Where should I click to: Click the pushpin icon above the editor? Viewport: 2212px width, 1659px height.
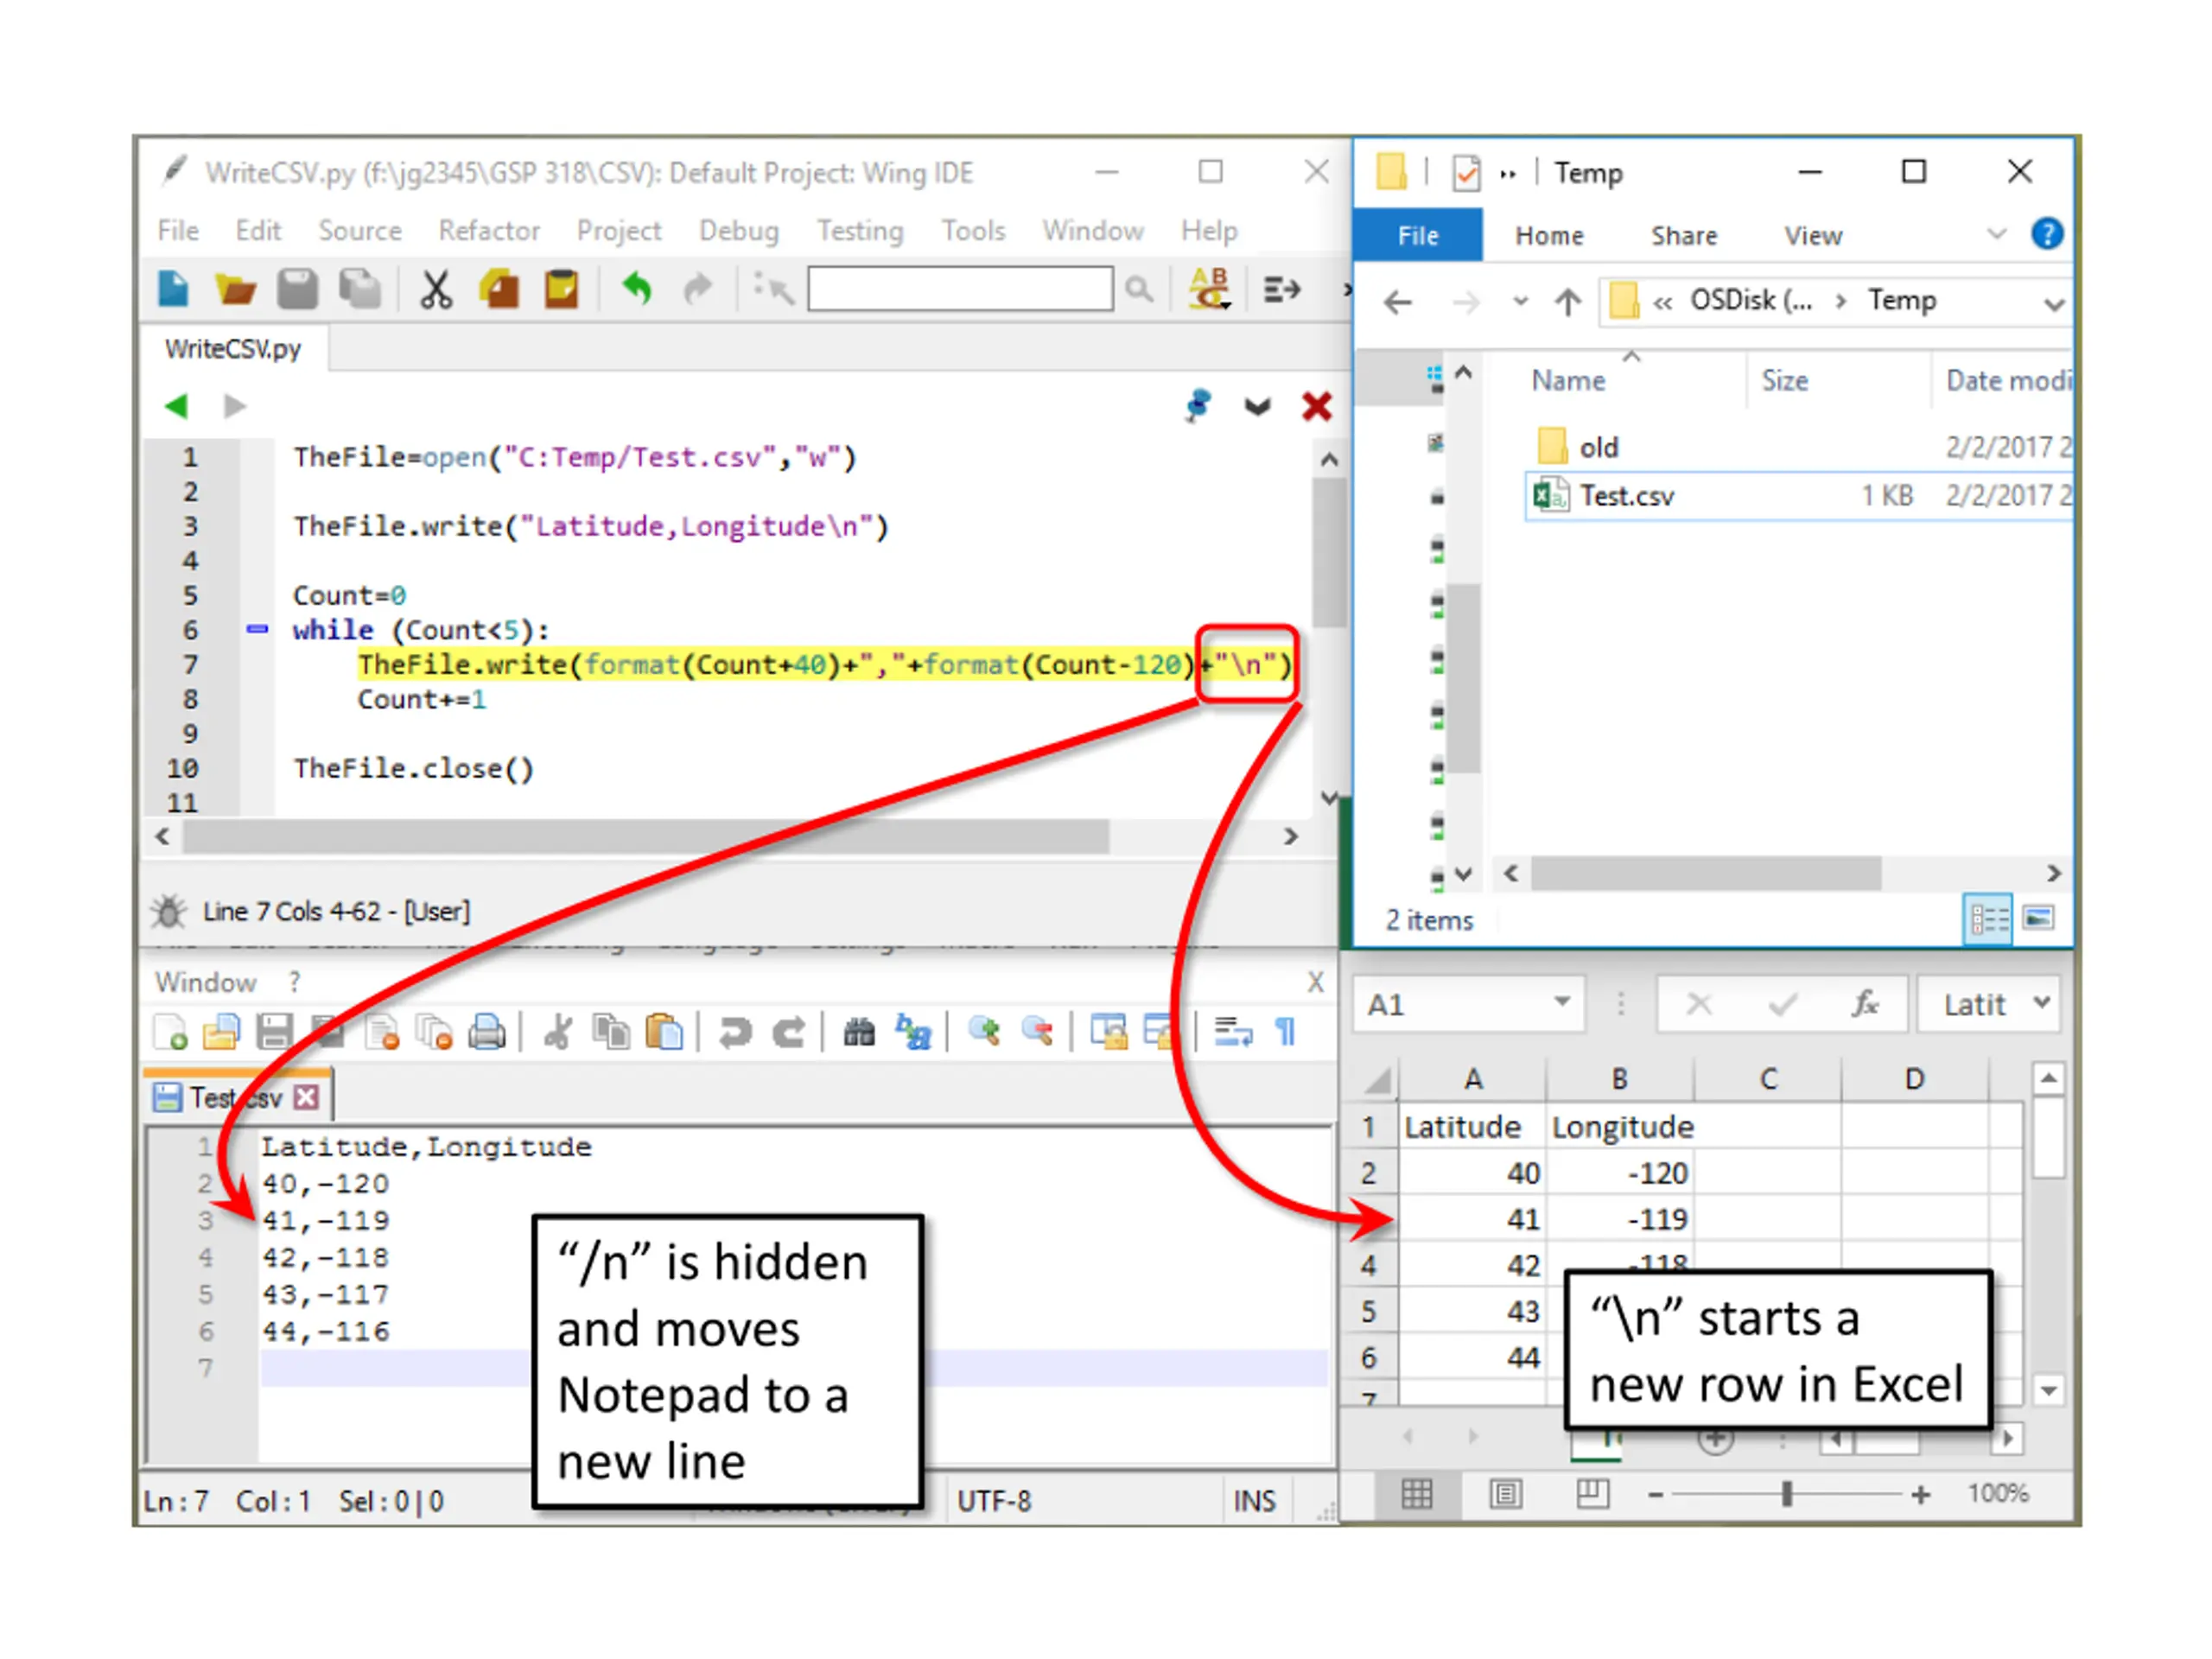(1198, 406)
